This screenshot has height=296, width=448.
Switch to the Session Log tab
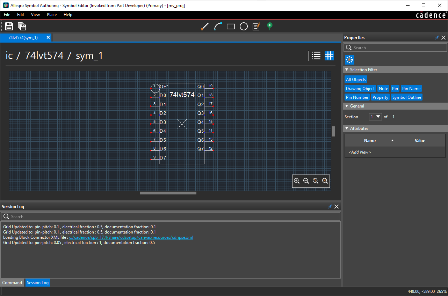38,283
